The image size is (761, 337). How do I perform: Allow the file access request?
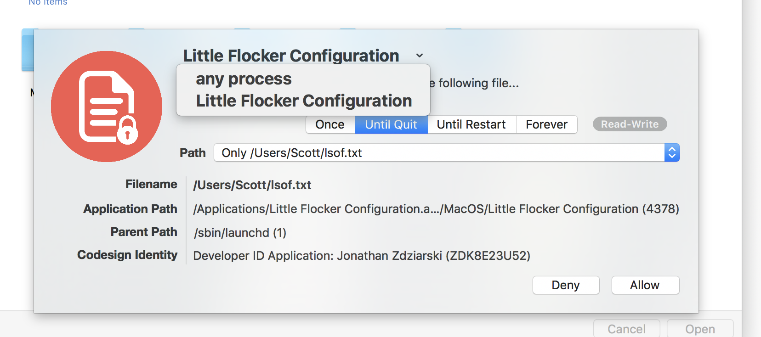click(x=645, y=285)
